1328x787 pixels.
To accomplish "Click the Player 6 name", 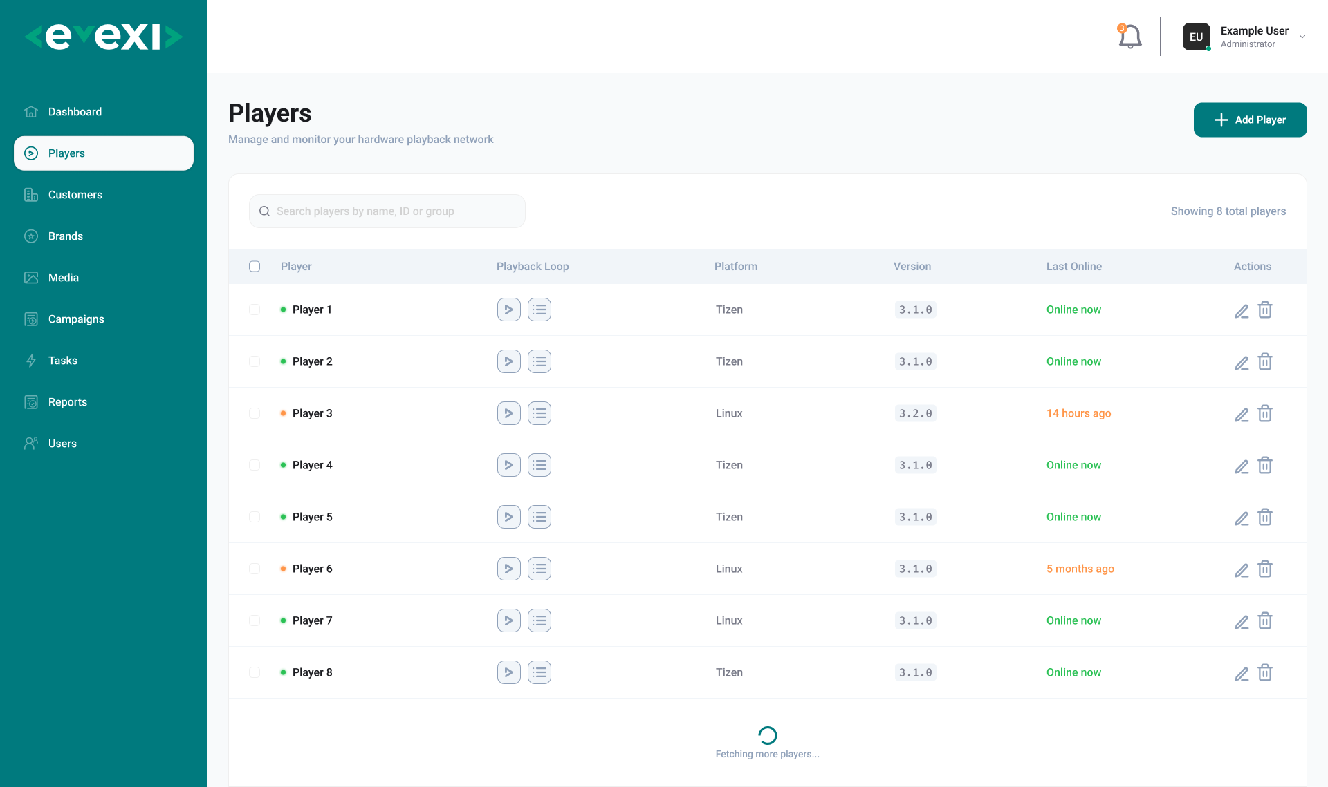I will click(x=313, y=569).
